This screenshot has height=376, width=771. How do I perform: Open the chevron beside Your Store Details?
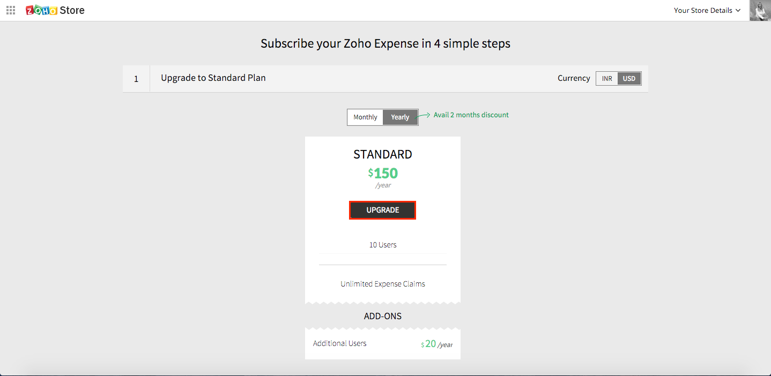pos(738,10)
